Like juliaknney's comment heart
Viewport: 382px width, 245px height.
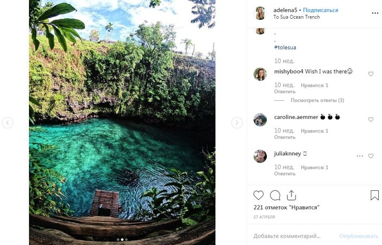[371, 156]
